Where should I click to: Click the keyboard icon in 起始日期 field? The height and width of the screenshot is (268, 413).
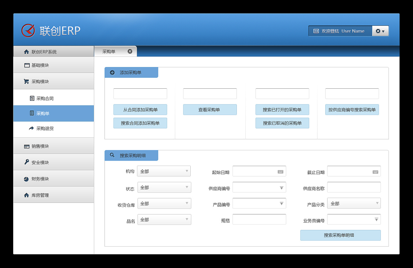point(281,171)
